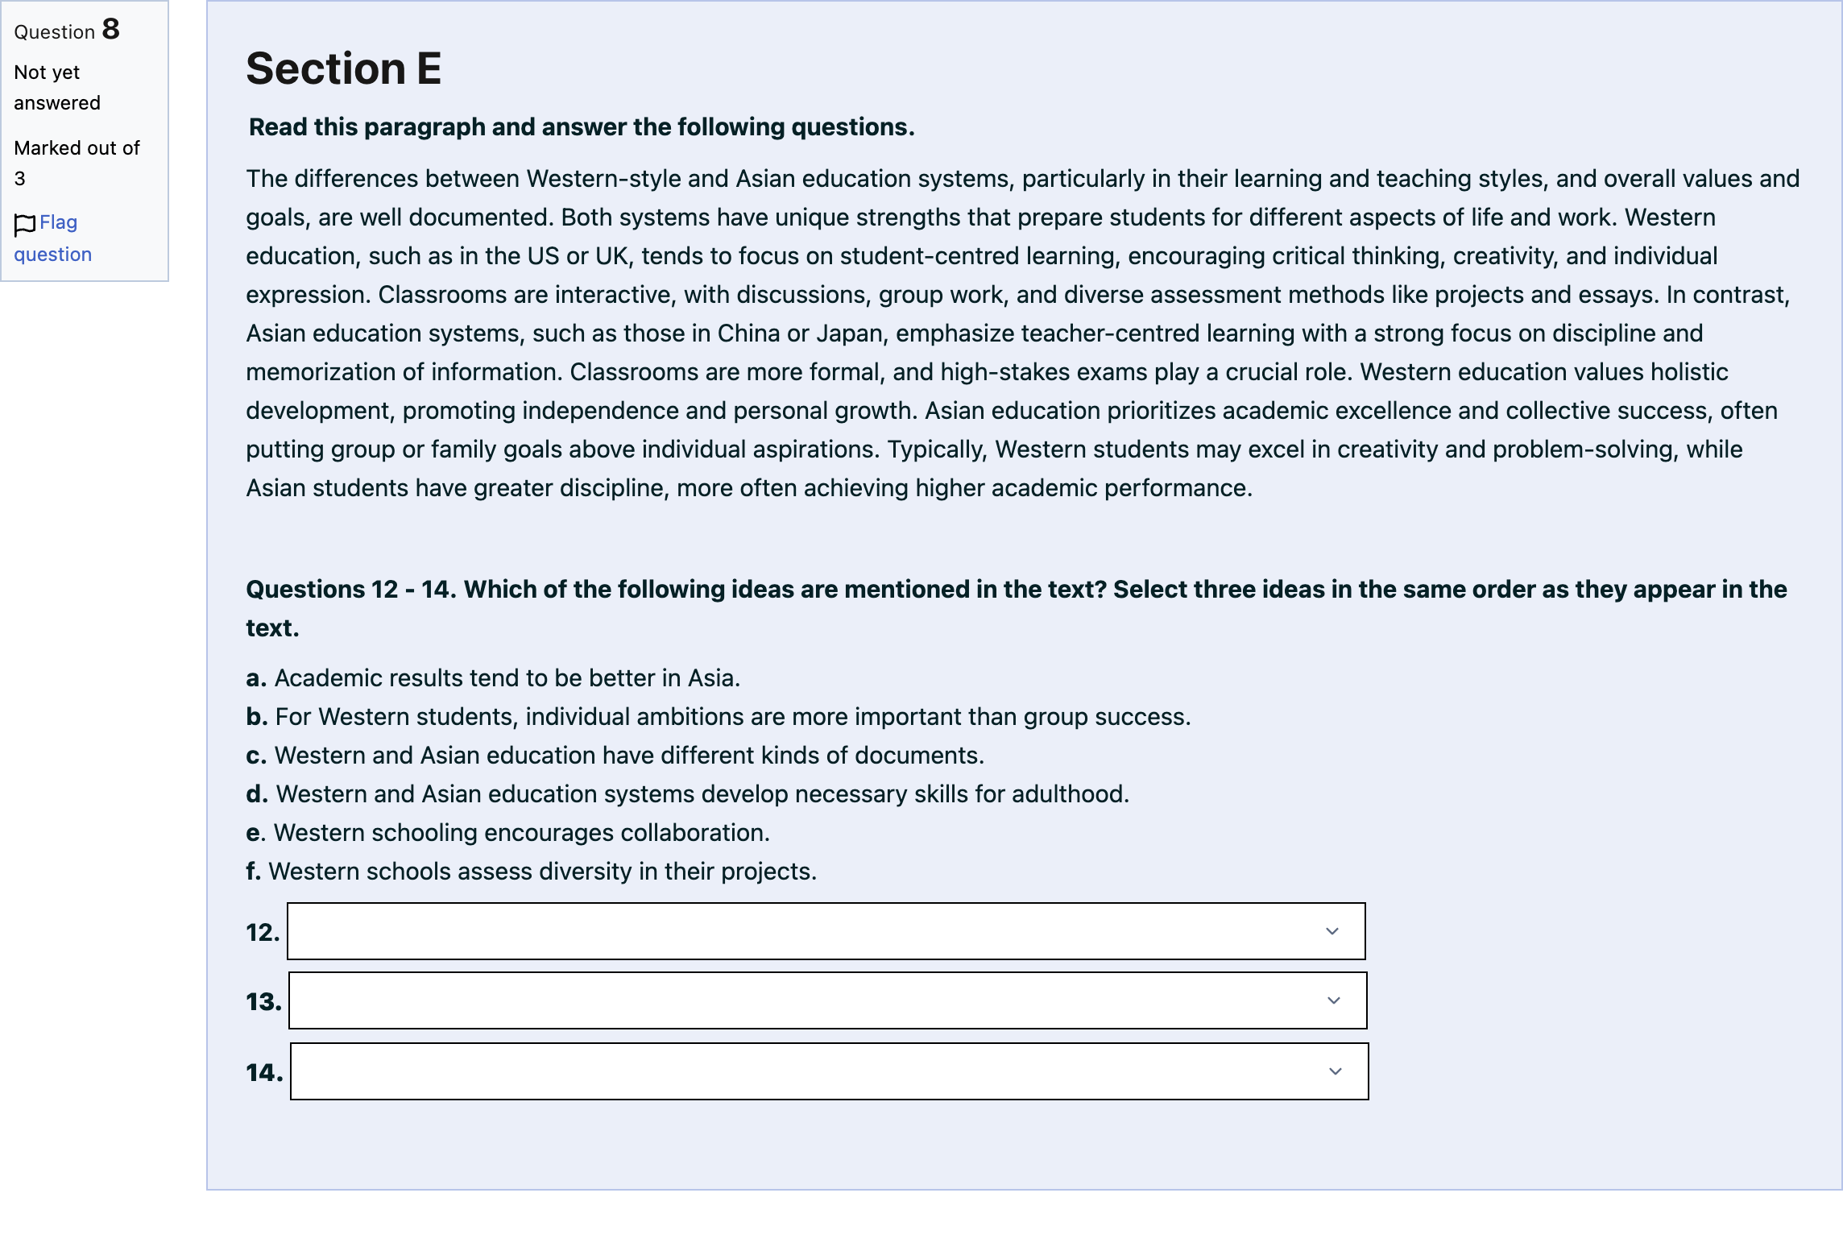This screenshot has height=1255, width=1843.
Task: Click the chevron arrow in dropdown 13
Action: coord(1334,1000)
